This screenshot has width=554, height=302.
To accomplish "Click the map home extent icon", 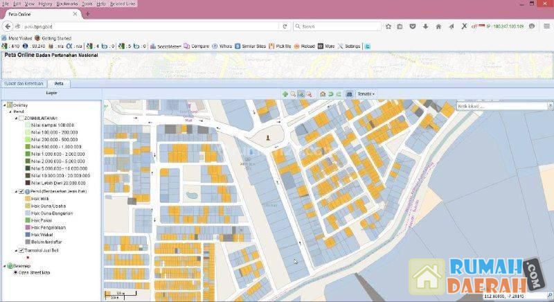I will (323, 94).
